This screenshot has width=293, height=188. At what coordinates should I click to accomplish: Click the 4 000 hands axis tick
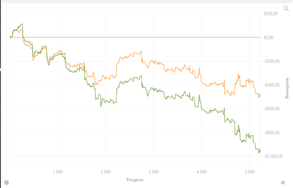click(x=201, y=172)
